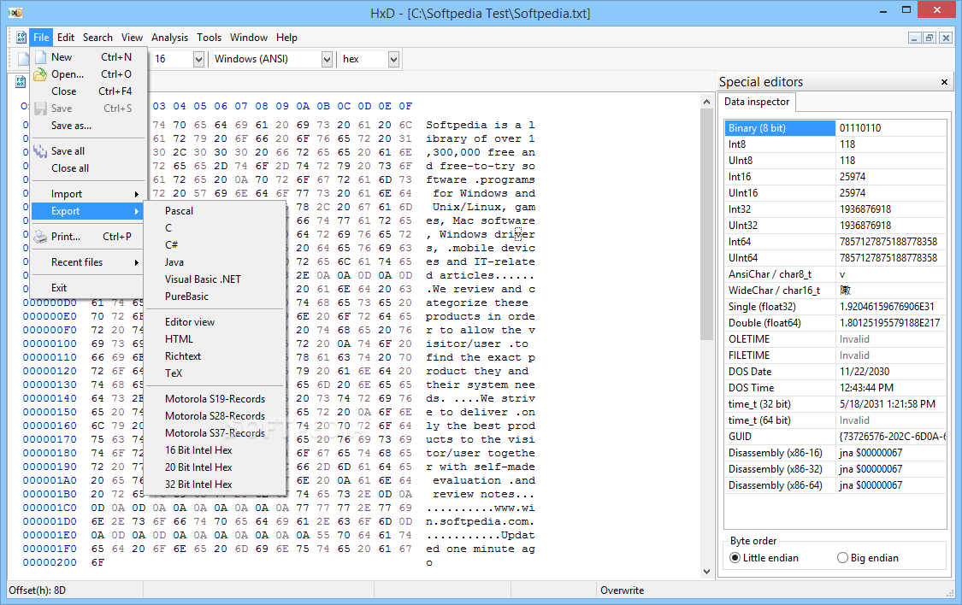Export as 32 Bit Intel Hex

click(215, 485)
